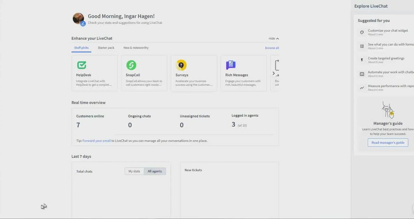The height and width of the screenshot is (219, 414).
Task: Click the Logged in agents count 3
Action: click(233, 124)
